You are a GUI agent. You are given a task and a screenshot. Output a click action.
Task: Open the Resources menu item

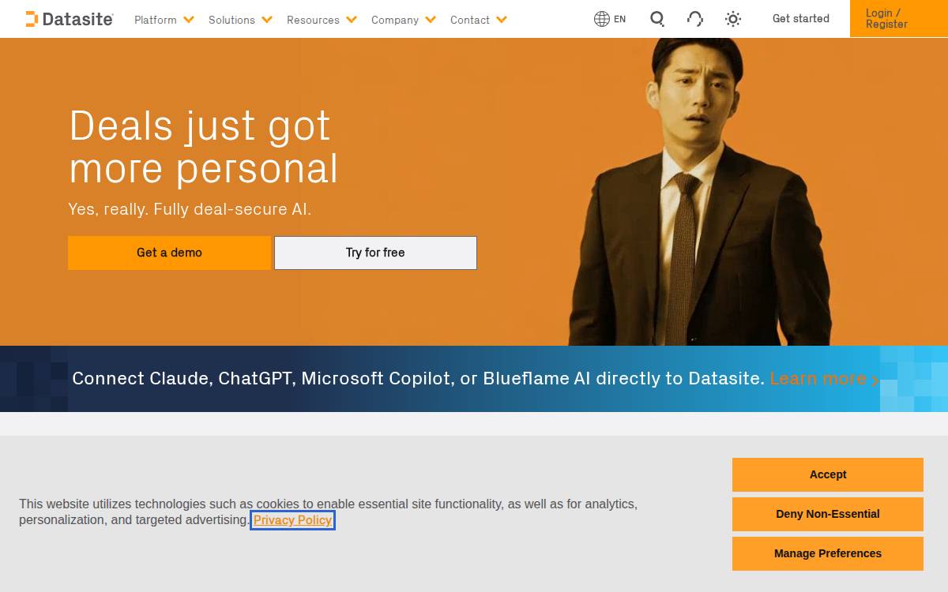click(313, 20)
